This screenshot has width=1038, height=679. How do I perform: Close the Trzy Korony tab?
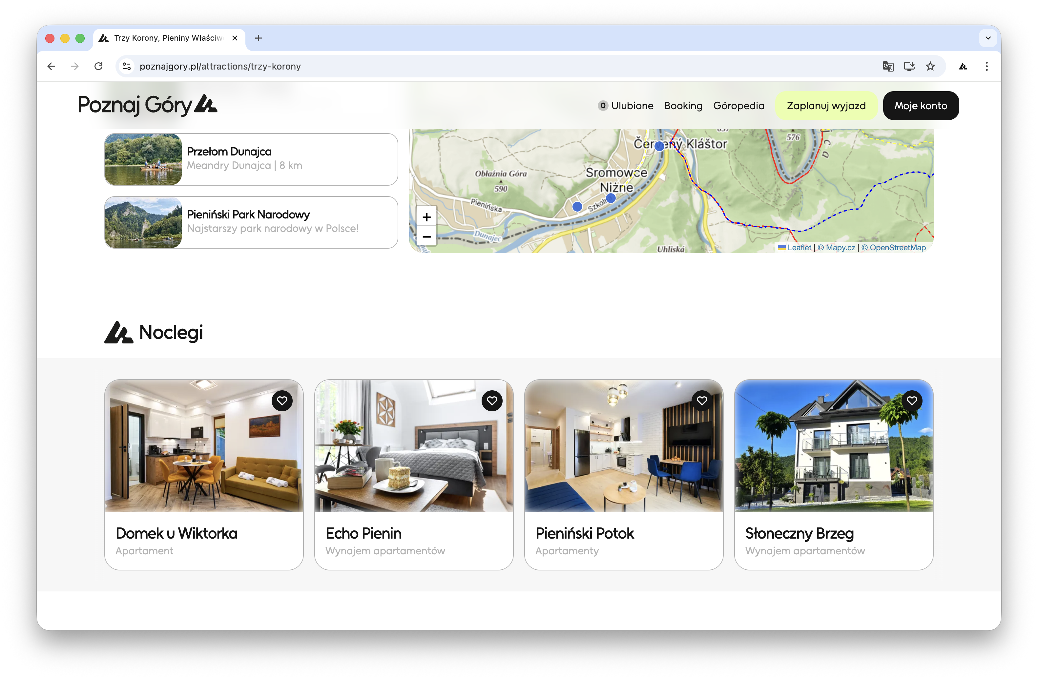(235, 38)
